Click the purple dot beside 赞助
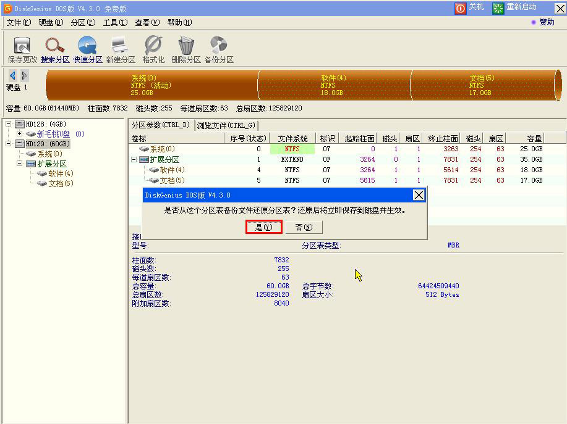This screenshot has width=567, height=424. coord(534,22)
